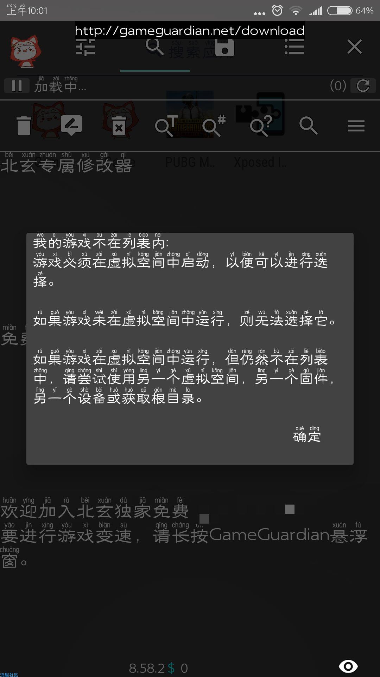The height and width of the screenshot is (677, 380).
Task: Open the settings sliders tab icon
Action: coord(85,47)
